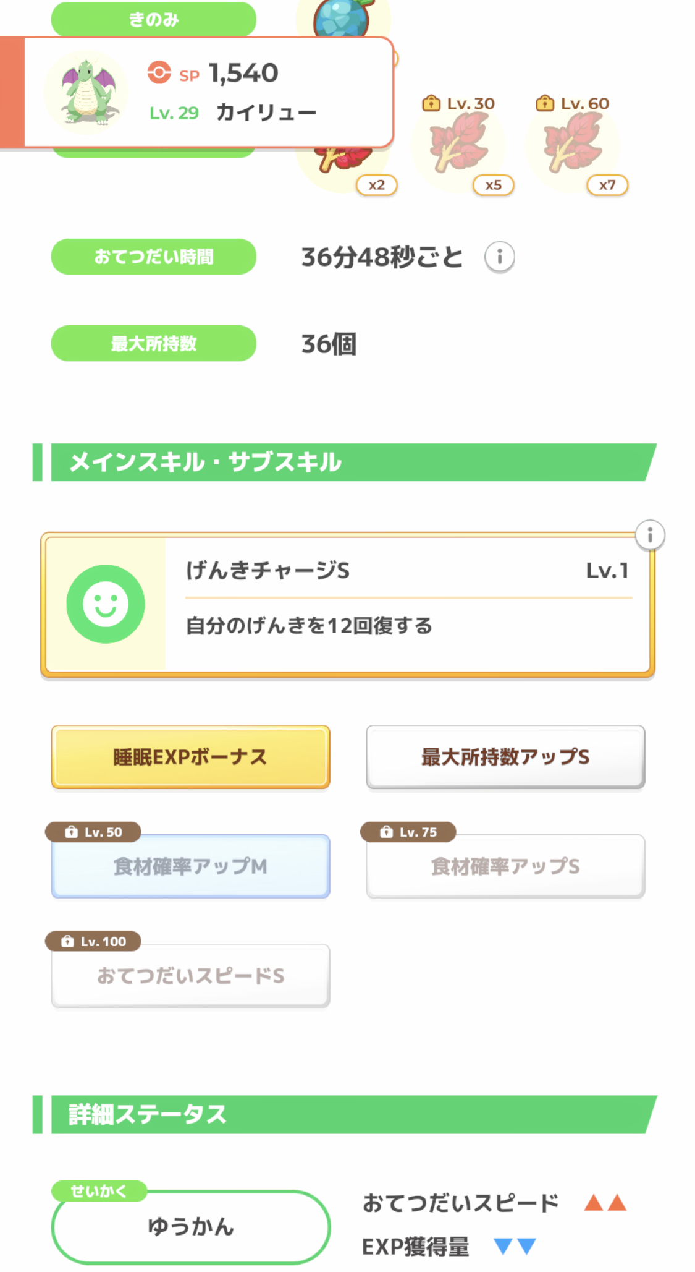
Task: Tap the 睡眠EXPボーナス sub skill
Action: tap(190, 757)
